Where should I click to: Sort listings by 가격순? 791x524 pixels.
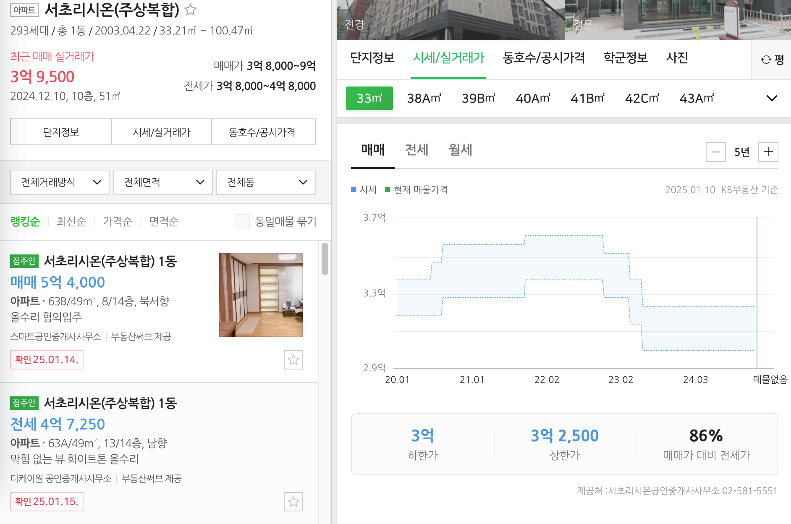pos(118,221)
